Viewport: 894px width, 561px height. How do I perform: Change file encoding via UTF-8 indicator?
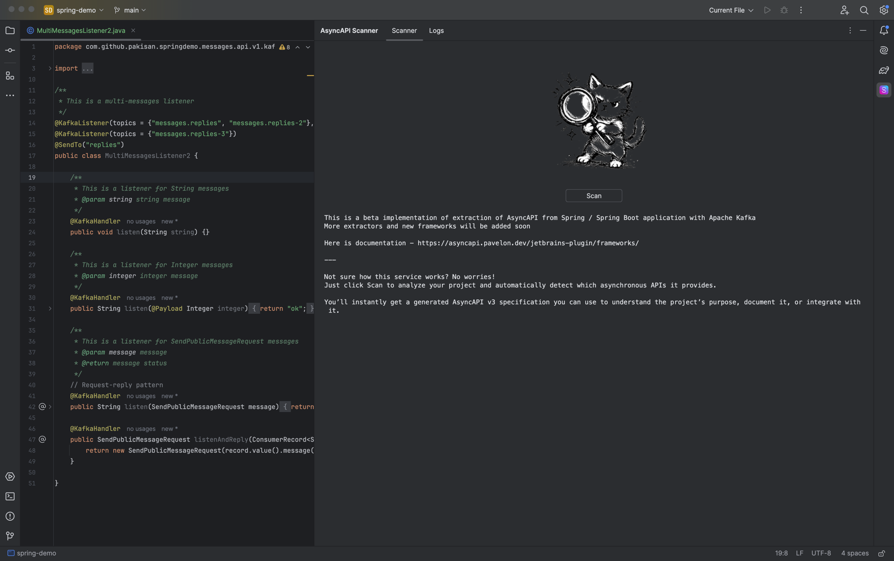click(821, 553)
